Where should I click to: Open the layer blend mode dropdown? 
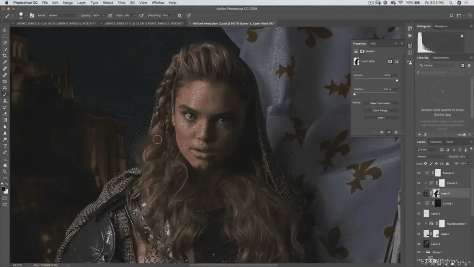click(432, 157)
